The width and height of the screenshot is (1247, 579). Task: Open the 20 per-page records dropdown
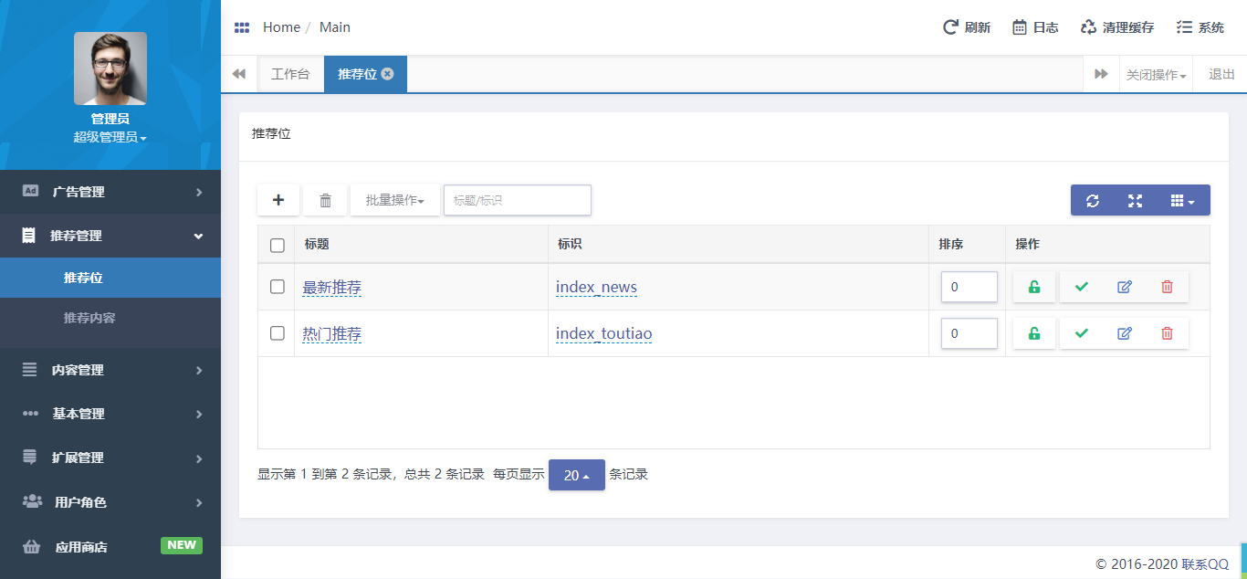coord(576,475)
